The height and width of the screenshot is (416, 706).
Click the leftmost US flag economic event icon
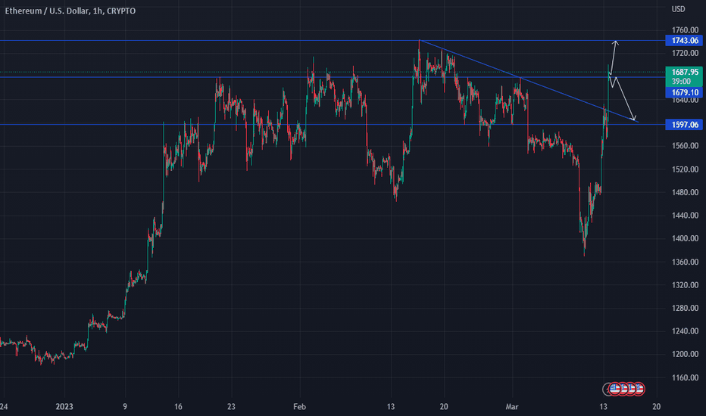(x=614, y=389)
